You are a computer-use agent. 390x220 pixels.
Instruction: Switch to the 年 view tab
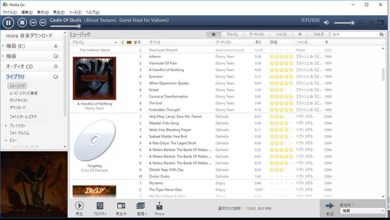coord(300,34)
